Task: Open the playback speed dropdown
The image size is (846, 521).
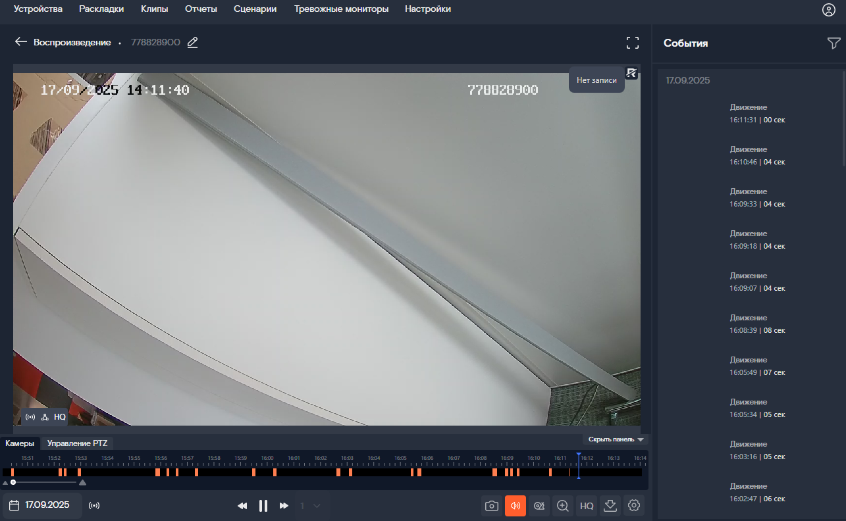Action: [310, 506]
